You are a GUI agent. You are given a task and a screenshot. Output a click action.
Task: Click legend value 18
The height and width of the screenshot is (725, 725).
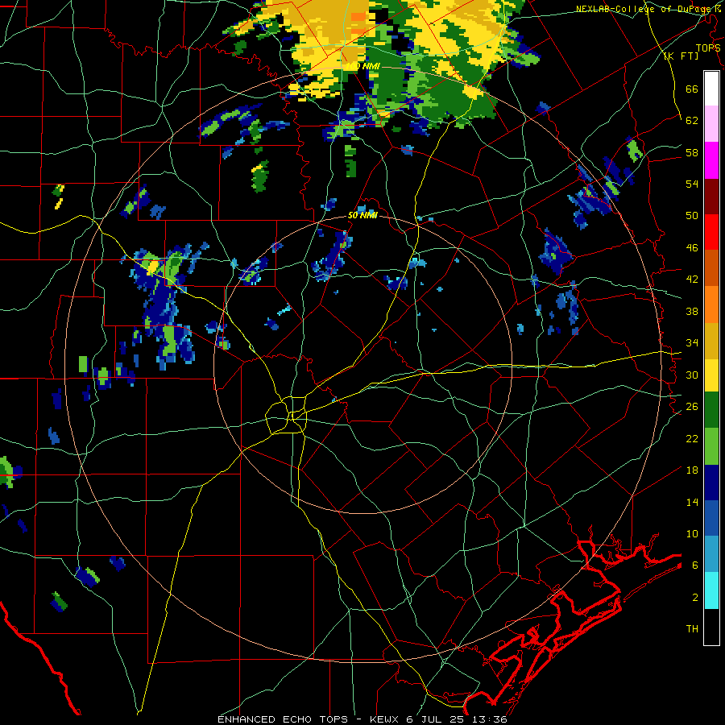692,470
